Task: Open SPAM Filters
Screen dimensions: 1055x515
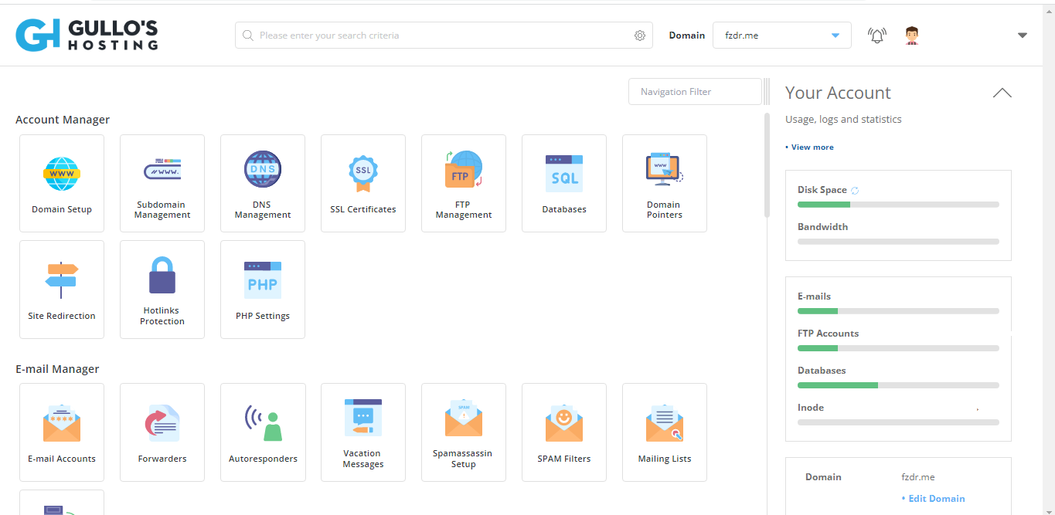Action: click(564, 432)
